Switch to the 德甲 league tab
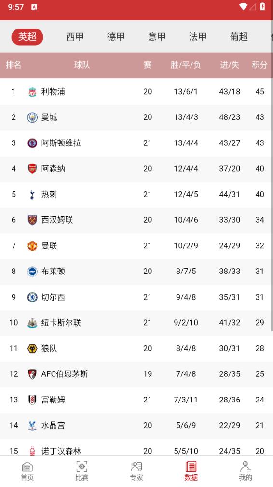 [x=116, y=37]
